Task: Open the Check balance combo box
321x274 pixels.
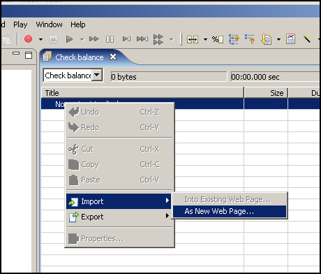Action: (97, 75)
